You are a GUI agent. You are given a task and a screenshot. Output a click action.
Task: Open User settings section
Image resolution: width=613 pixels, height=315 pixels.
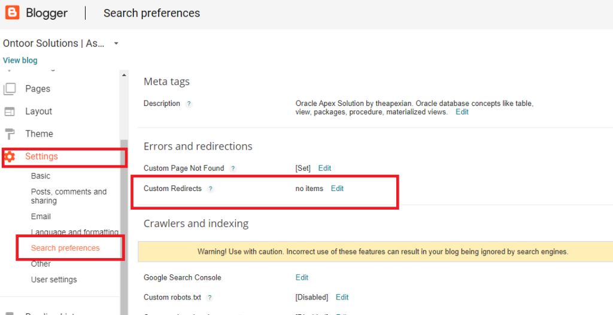[54, 280]
